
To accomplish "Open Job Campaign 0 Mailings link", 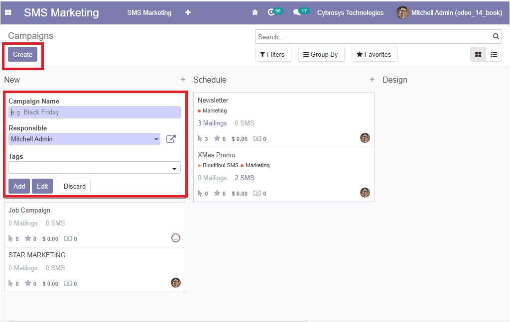I will click(x=23, y=223).
